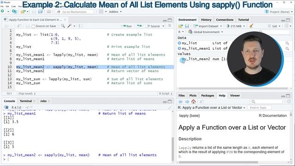Click the Open File folder icon
This screenshot has width=295, height=166.
tap(23, 12)
